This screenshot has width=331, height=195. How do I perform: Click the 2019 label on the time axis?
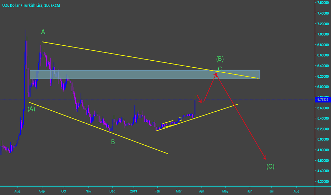pos(134,191)
